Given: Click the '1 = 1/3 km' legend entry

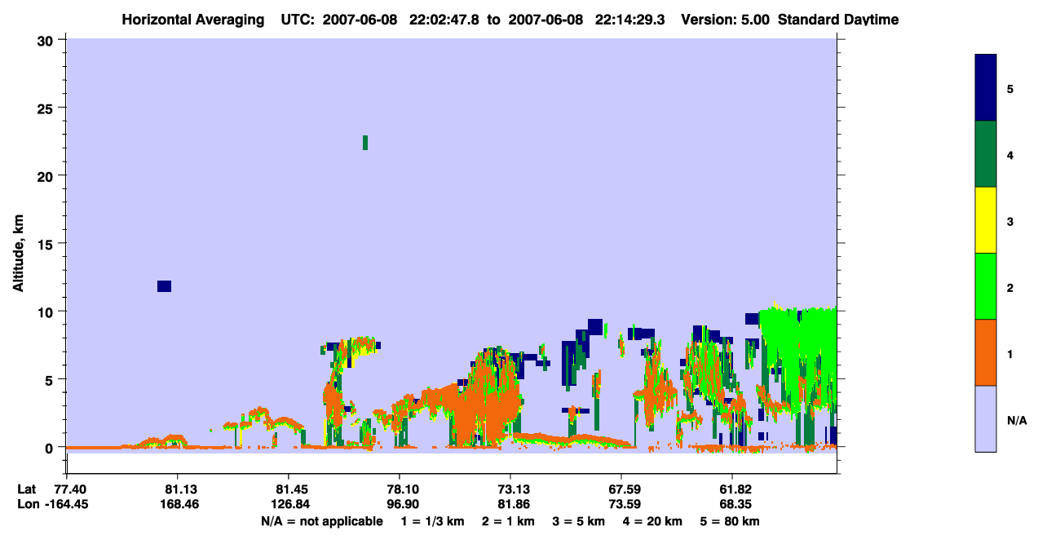Looking at the screenshot, I should coord(433,521).
